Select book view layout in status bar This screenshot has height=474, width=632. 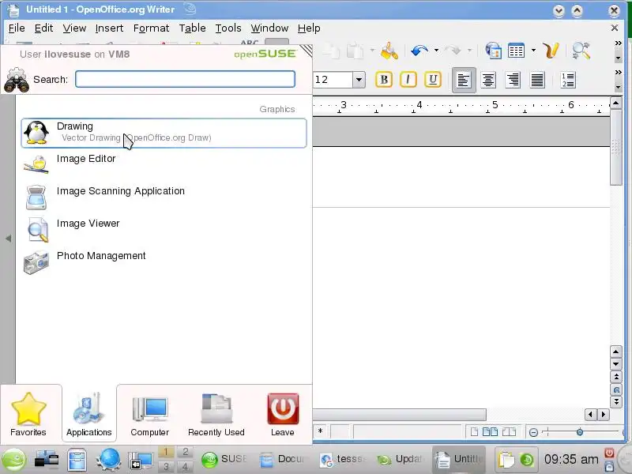[509, 432]
